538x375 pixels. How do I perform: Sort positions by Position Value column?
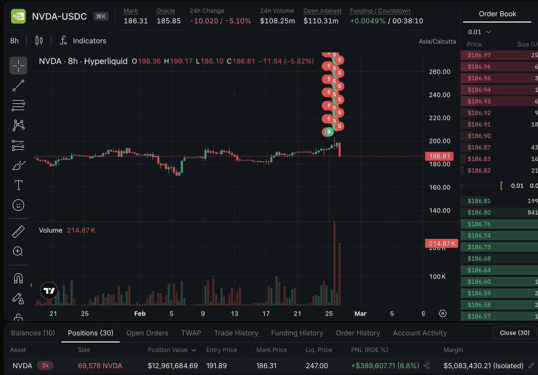point(172,350)
